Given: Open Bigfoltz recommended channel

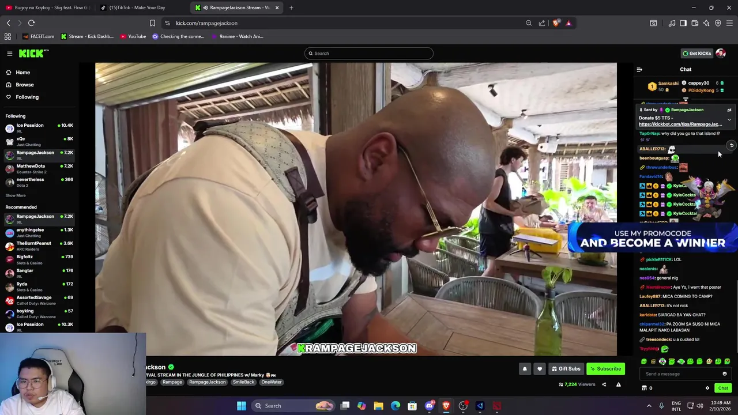Looking at the screenshot, I should click(x=39, y=259).
